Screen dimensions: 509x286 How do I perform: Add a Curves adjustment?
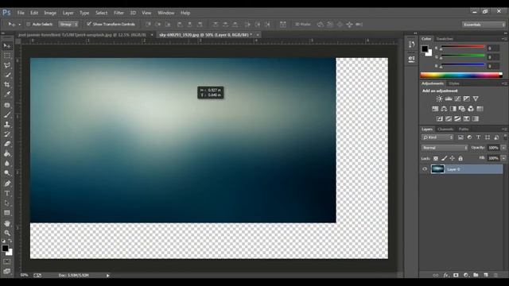pyautogui.click(x=457, y=99)
